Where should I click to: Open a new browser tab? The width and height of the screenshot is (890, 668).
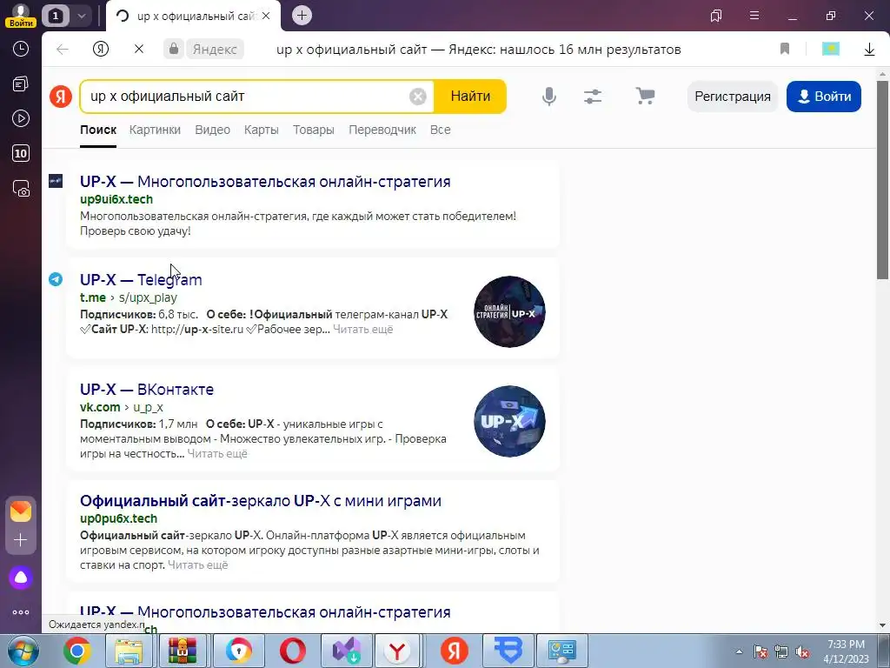(302, 16)
